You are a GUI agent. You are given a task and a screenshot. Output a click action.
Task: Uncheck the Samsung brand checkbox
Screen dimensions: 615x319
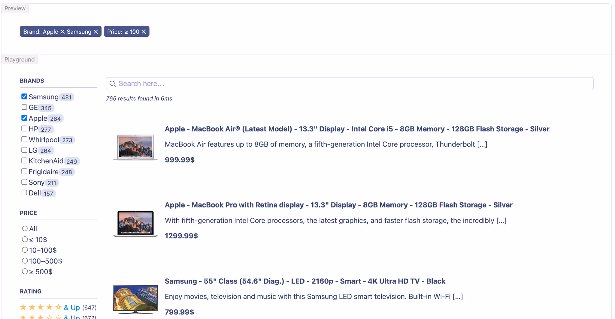point(24,96)
